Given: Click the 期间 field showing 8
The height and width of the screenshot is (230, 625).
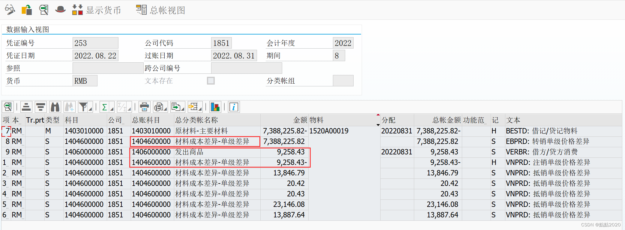Looking at the screenshot, I should click(x=339, y=55).
